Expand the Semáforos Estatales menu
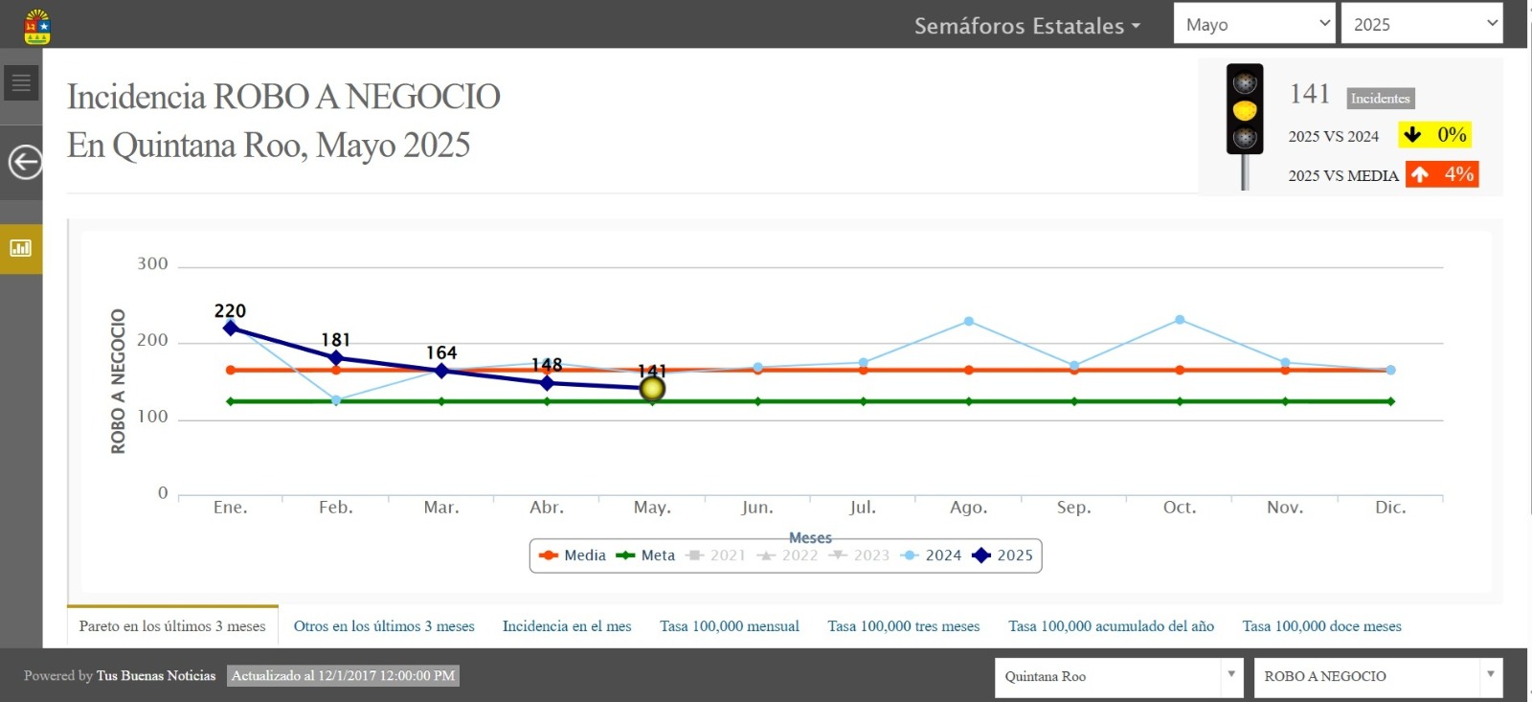The width and height of the screenshot is (1532, 702). pos(1026,26)
